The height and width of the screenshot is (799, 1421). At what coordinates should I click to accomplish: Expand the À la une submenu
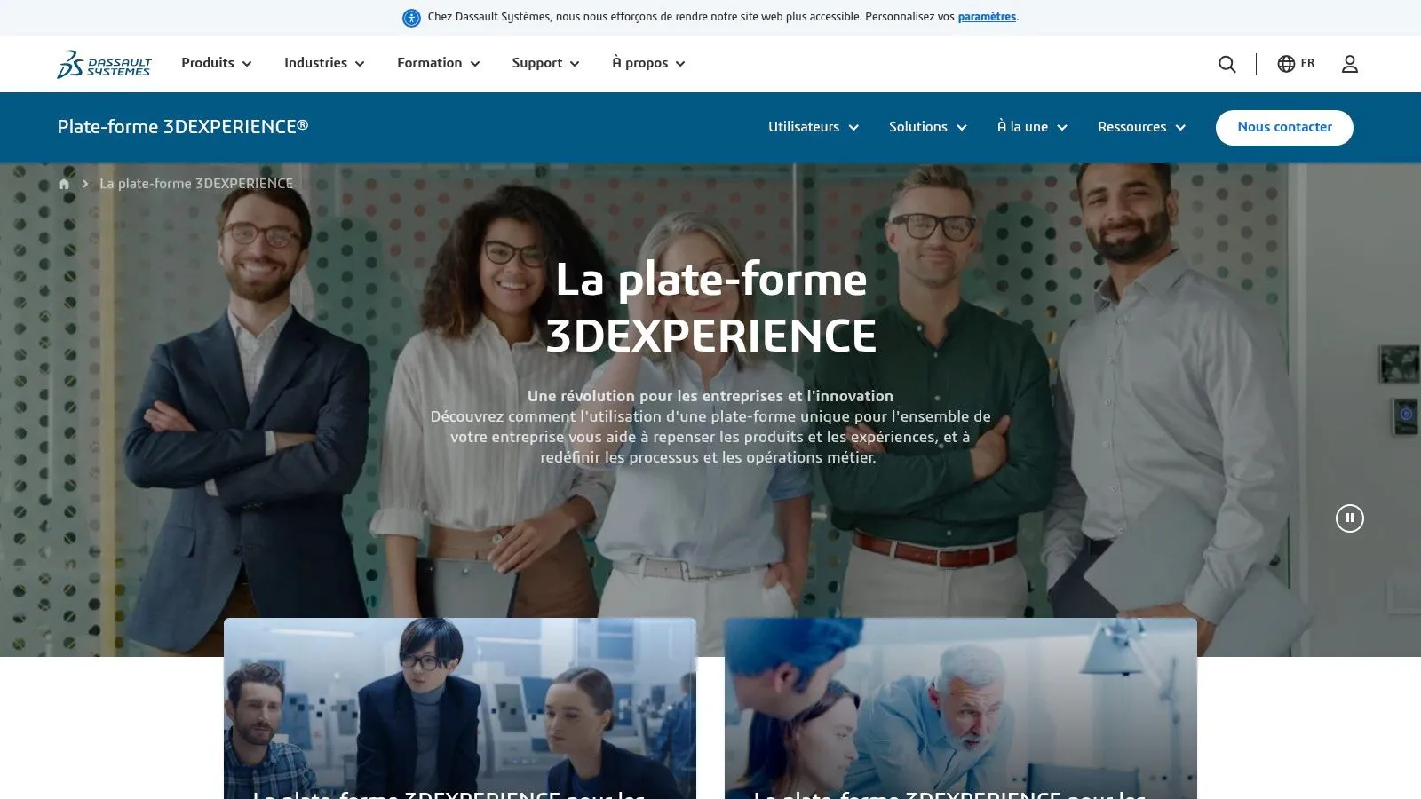(x=1032, y=127)
